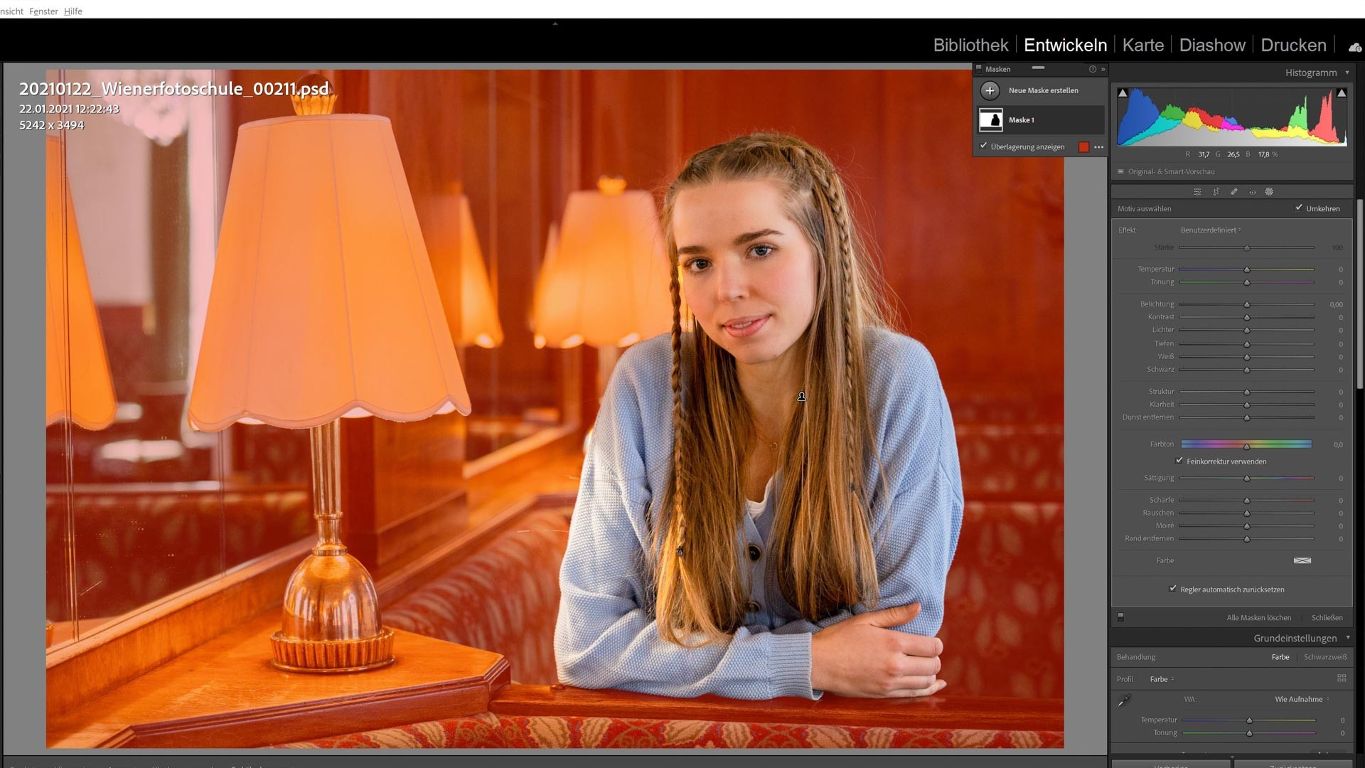The image size is (1365, 768).
Task: Click the Original & Smart-Vorschau icon
Action: [x=1121, y=171]
